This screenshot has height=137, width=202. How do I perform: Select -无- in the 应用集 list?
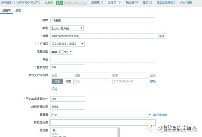54,130
